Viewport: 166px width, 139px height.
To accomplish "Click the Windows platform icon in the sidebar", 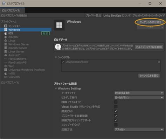I will pos(6,30).
